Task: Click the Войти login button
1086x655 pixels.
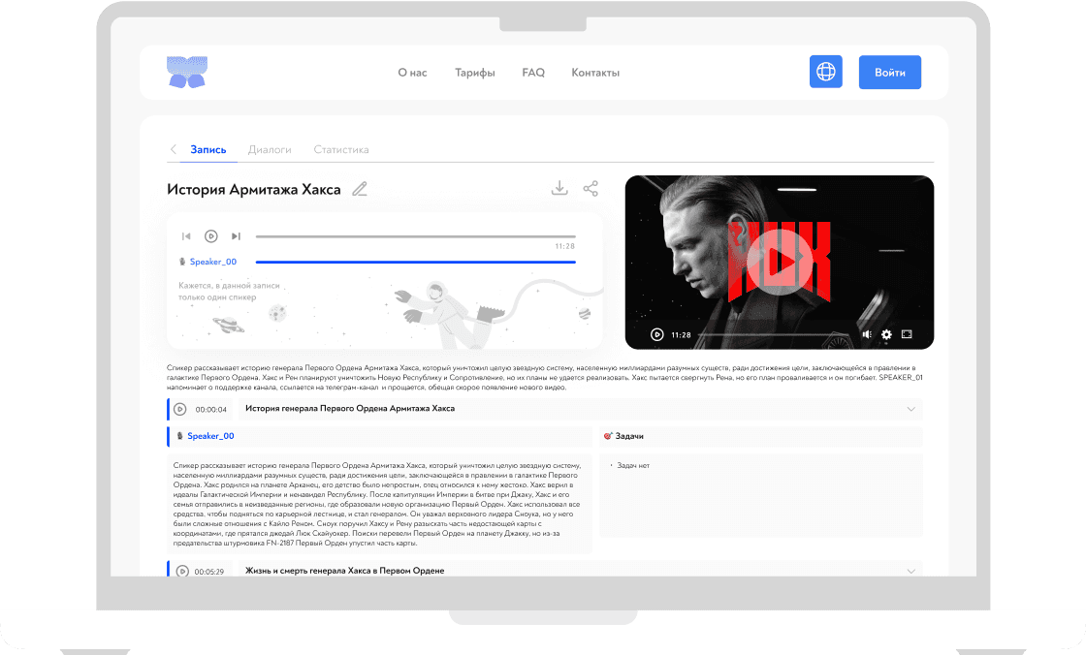Action: click(x=889, y=73)
